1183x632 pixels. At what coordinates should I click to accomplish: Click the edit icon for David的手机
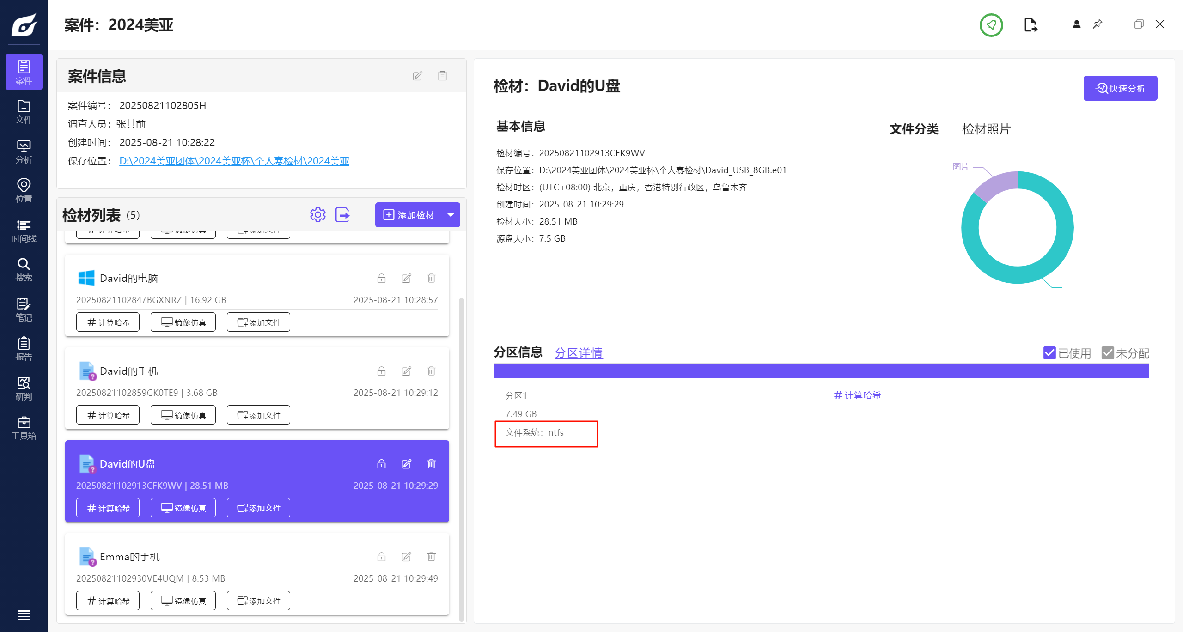coord(406,371)
